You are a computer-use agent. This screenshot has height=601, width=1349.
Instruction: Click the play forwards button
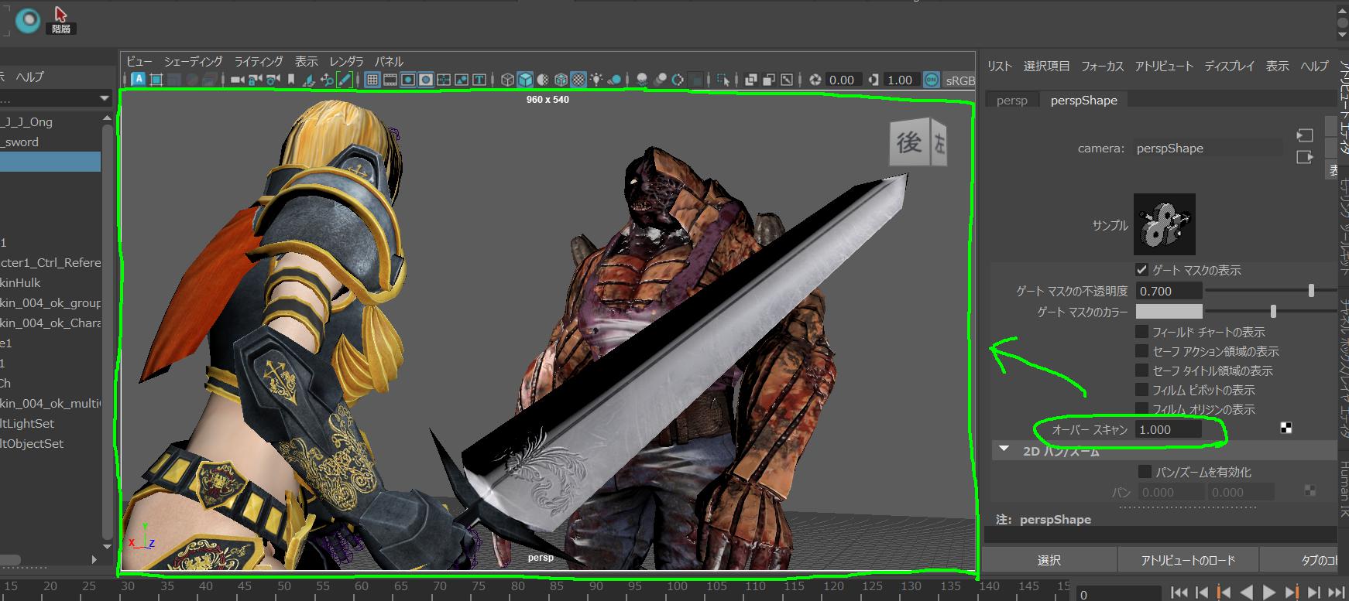(x=1268, y=592)
